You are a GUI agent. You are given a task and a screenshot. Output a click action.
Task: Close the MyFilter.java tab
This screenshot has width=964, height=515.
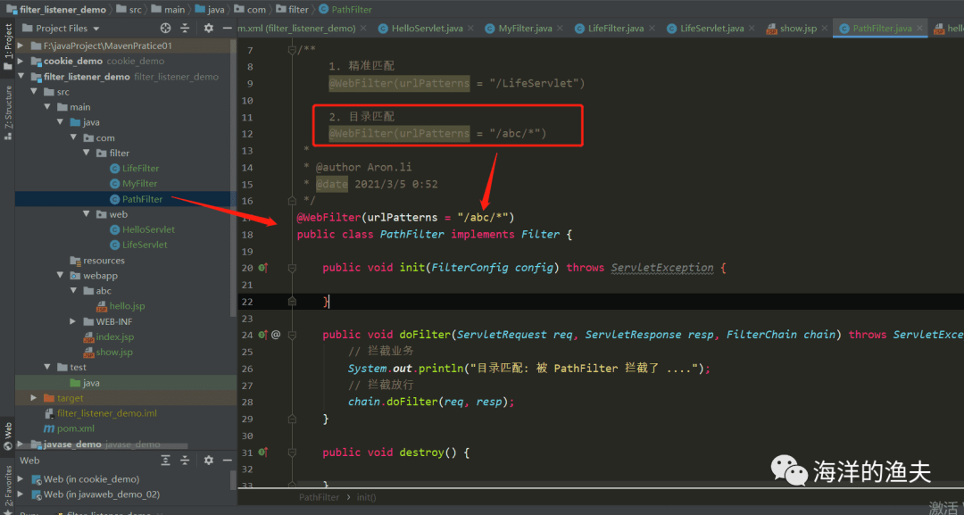pyautogui.click(x=560, y=29)
